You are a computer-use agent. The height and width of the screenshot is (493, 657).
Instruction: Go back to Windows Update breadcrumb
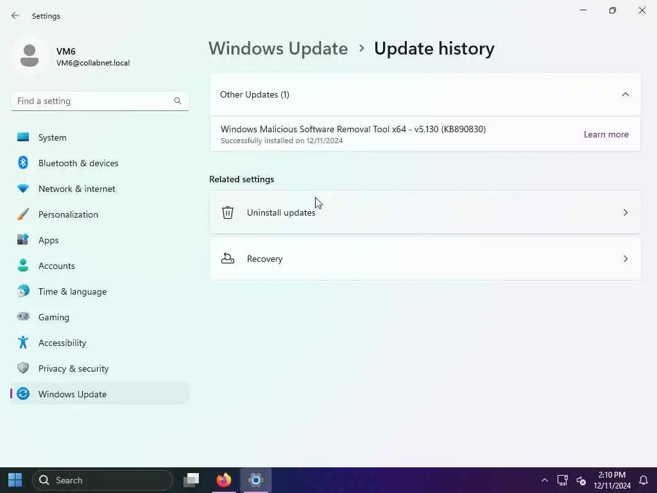[x=278, y=48]
